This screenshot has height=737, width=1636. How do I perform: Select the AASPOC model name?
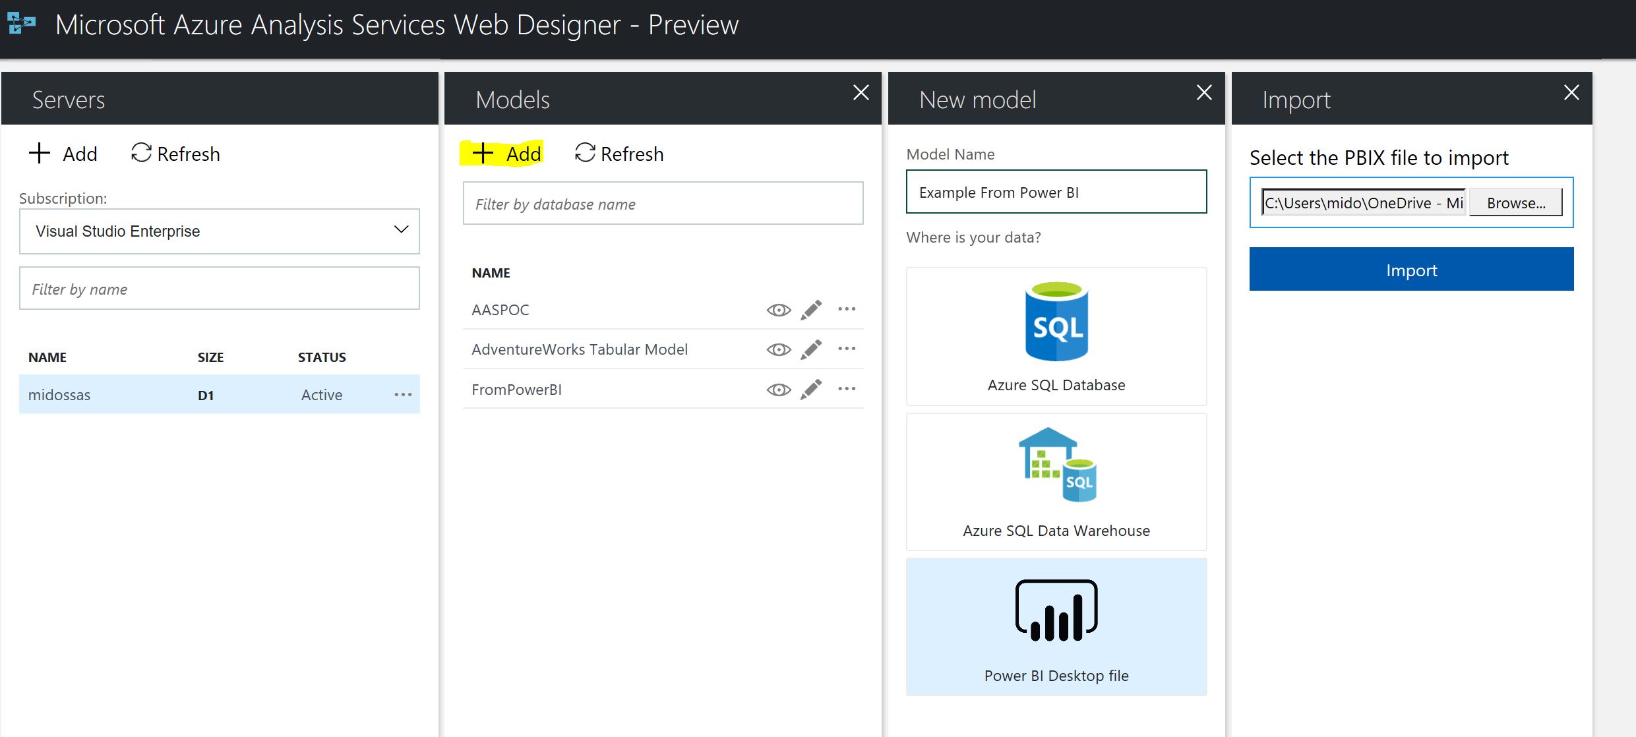[500, 310]
